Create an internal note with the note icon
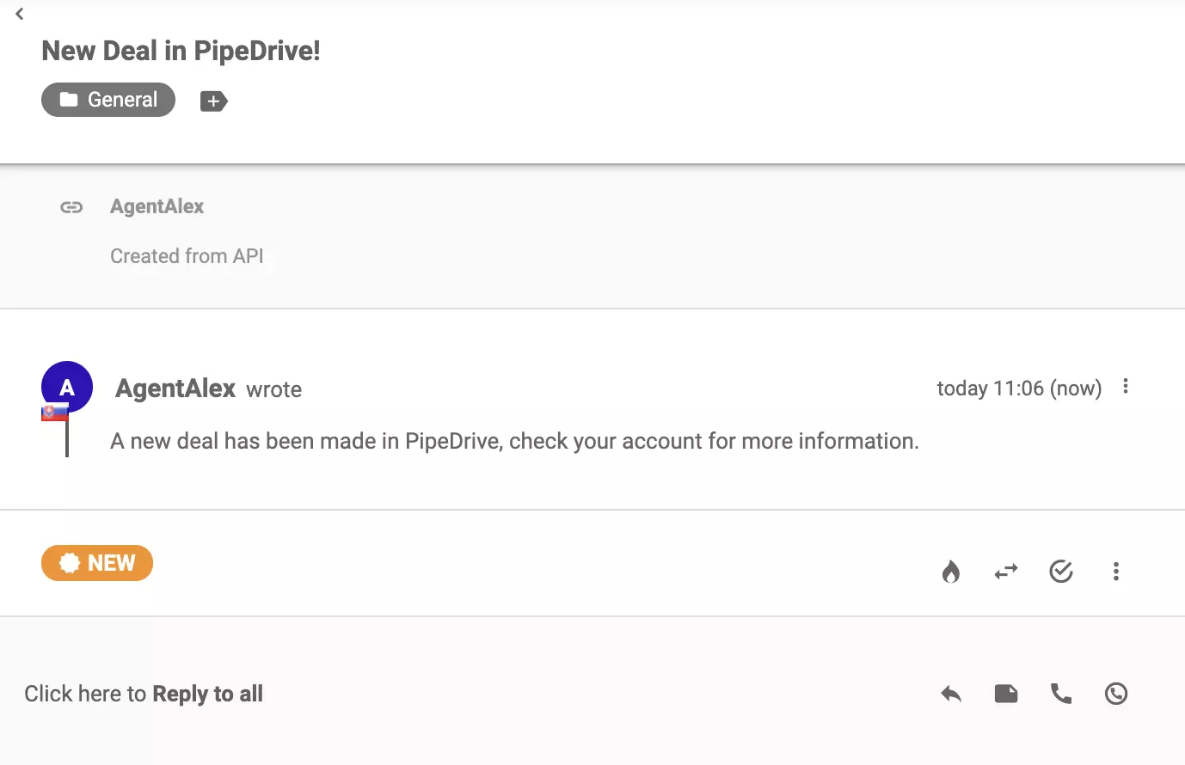Screen dimensions: 1185x765 point(1006,693)
